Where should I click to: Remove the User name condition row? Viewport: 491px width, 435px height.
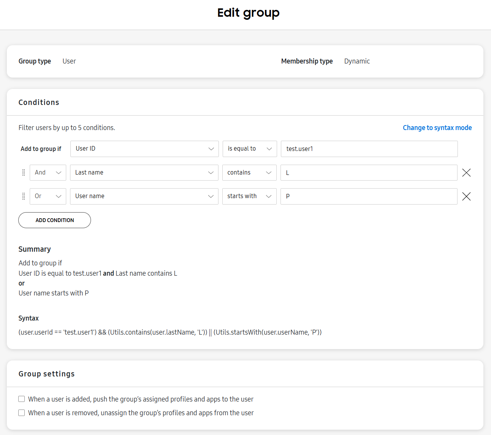tap(466, 196)
